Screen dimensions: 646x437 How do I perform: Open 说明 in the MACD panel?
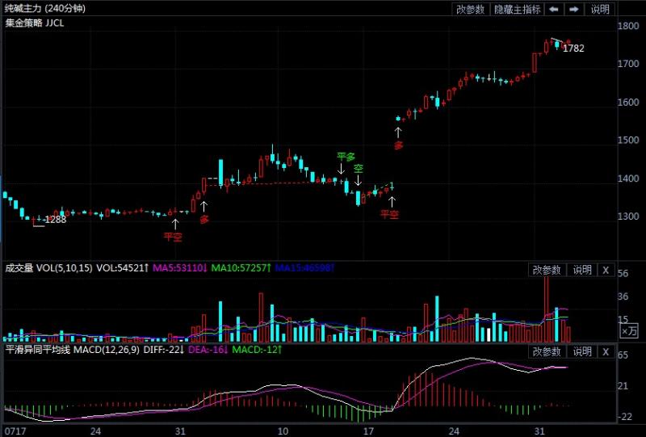581,351
